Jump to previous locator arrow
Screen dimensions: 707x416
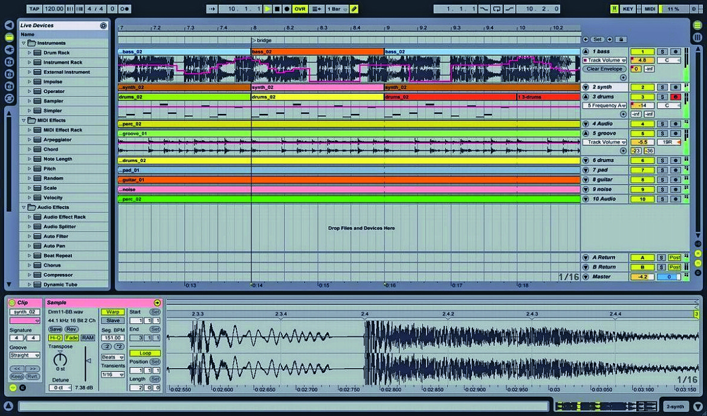586,40
